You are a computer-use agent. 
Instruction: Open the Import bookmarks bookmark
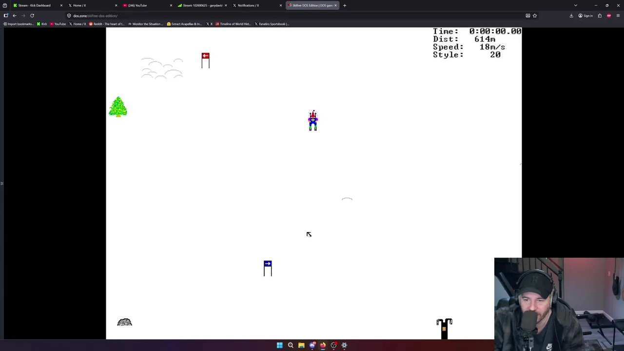(19, 24)
